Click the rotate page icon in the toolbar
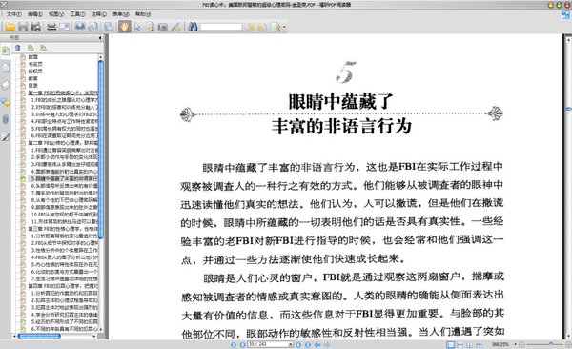Image resolution: width=572 pixels, height=349 pixels. coord(93,27)
